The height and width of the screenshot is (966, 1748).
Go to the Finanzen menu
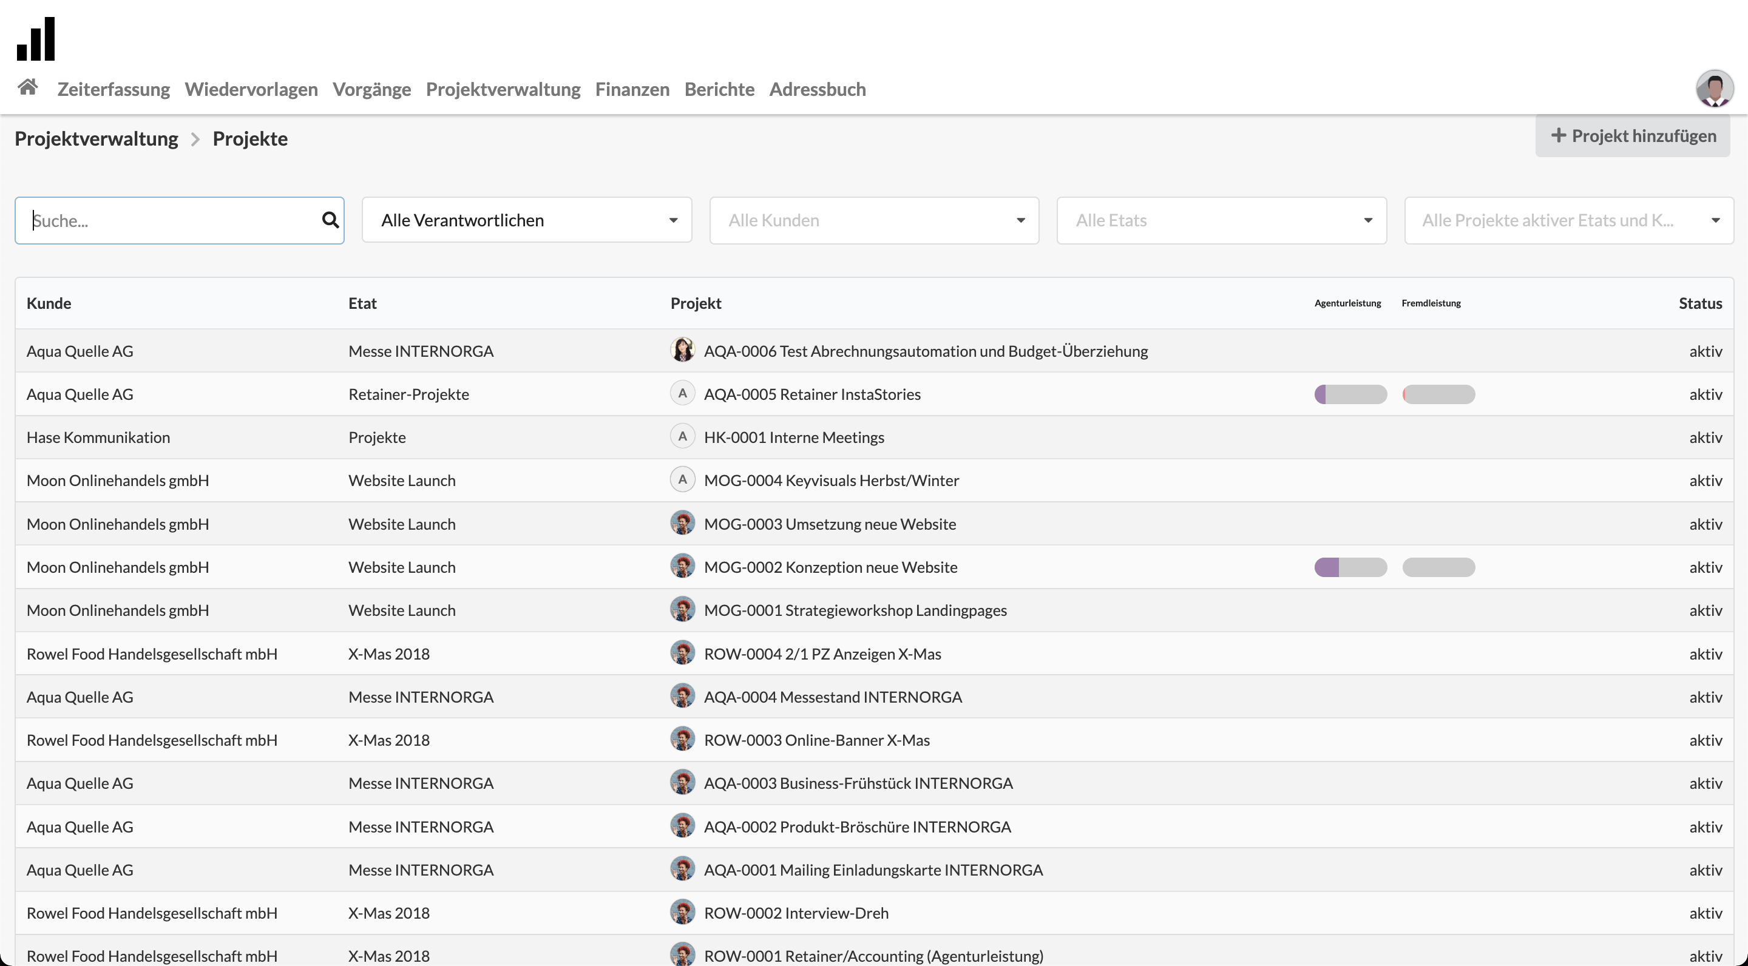632,89
